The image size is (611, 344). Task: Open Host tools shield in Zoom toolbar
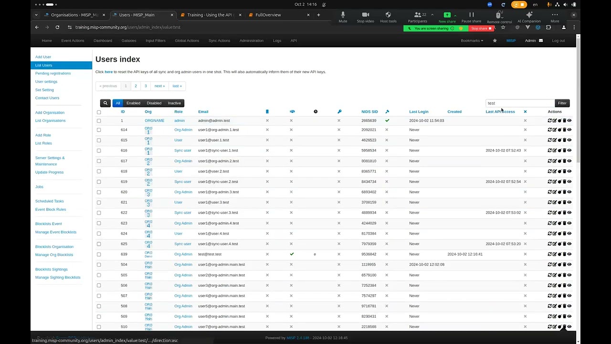(x=388, y=17)
